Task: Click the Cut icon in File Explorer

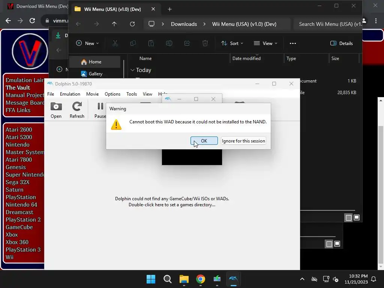Action: pyautogui.click(x=115, y=43)
